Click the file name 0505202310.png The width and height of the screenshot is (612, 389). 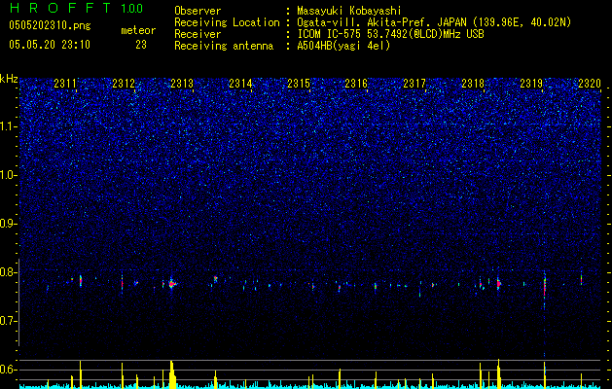(x=50, y=26)
